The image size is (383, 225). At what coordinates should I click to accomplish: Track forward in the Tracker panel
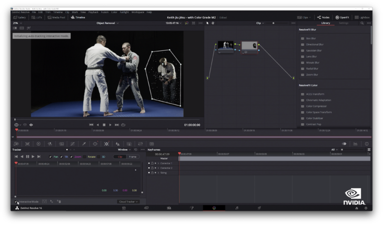click(33, 157)
